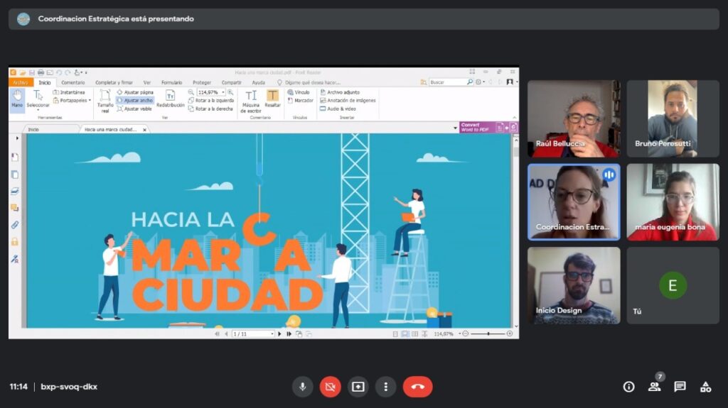Jump to last page in Foxit
This screenshot has width=728, height=408.
pyautogui.click(x=289, y=333)
